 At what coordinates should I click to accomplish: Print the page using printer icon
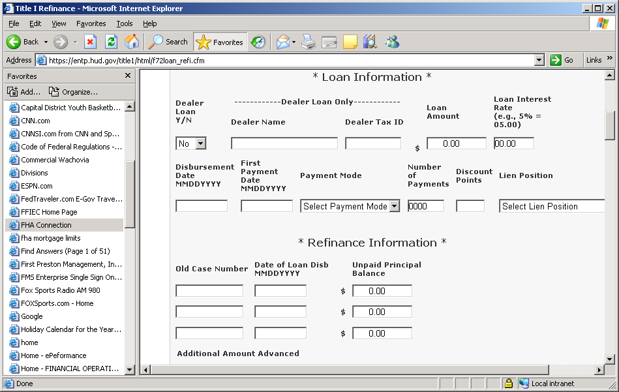point(309,42)
